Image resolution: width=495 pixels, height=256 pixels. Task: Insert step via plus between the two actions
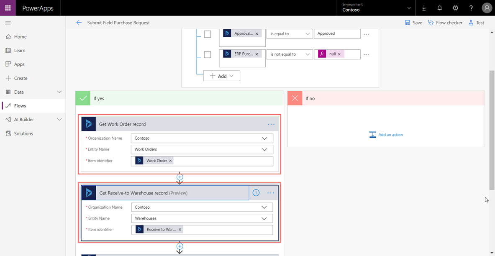[x=180, y=177]
